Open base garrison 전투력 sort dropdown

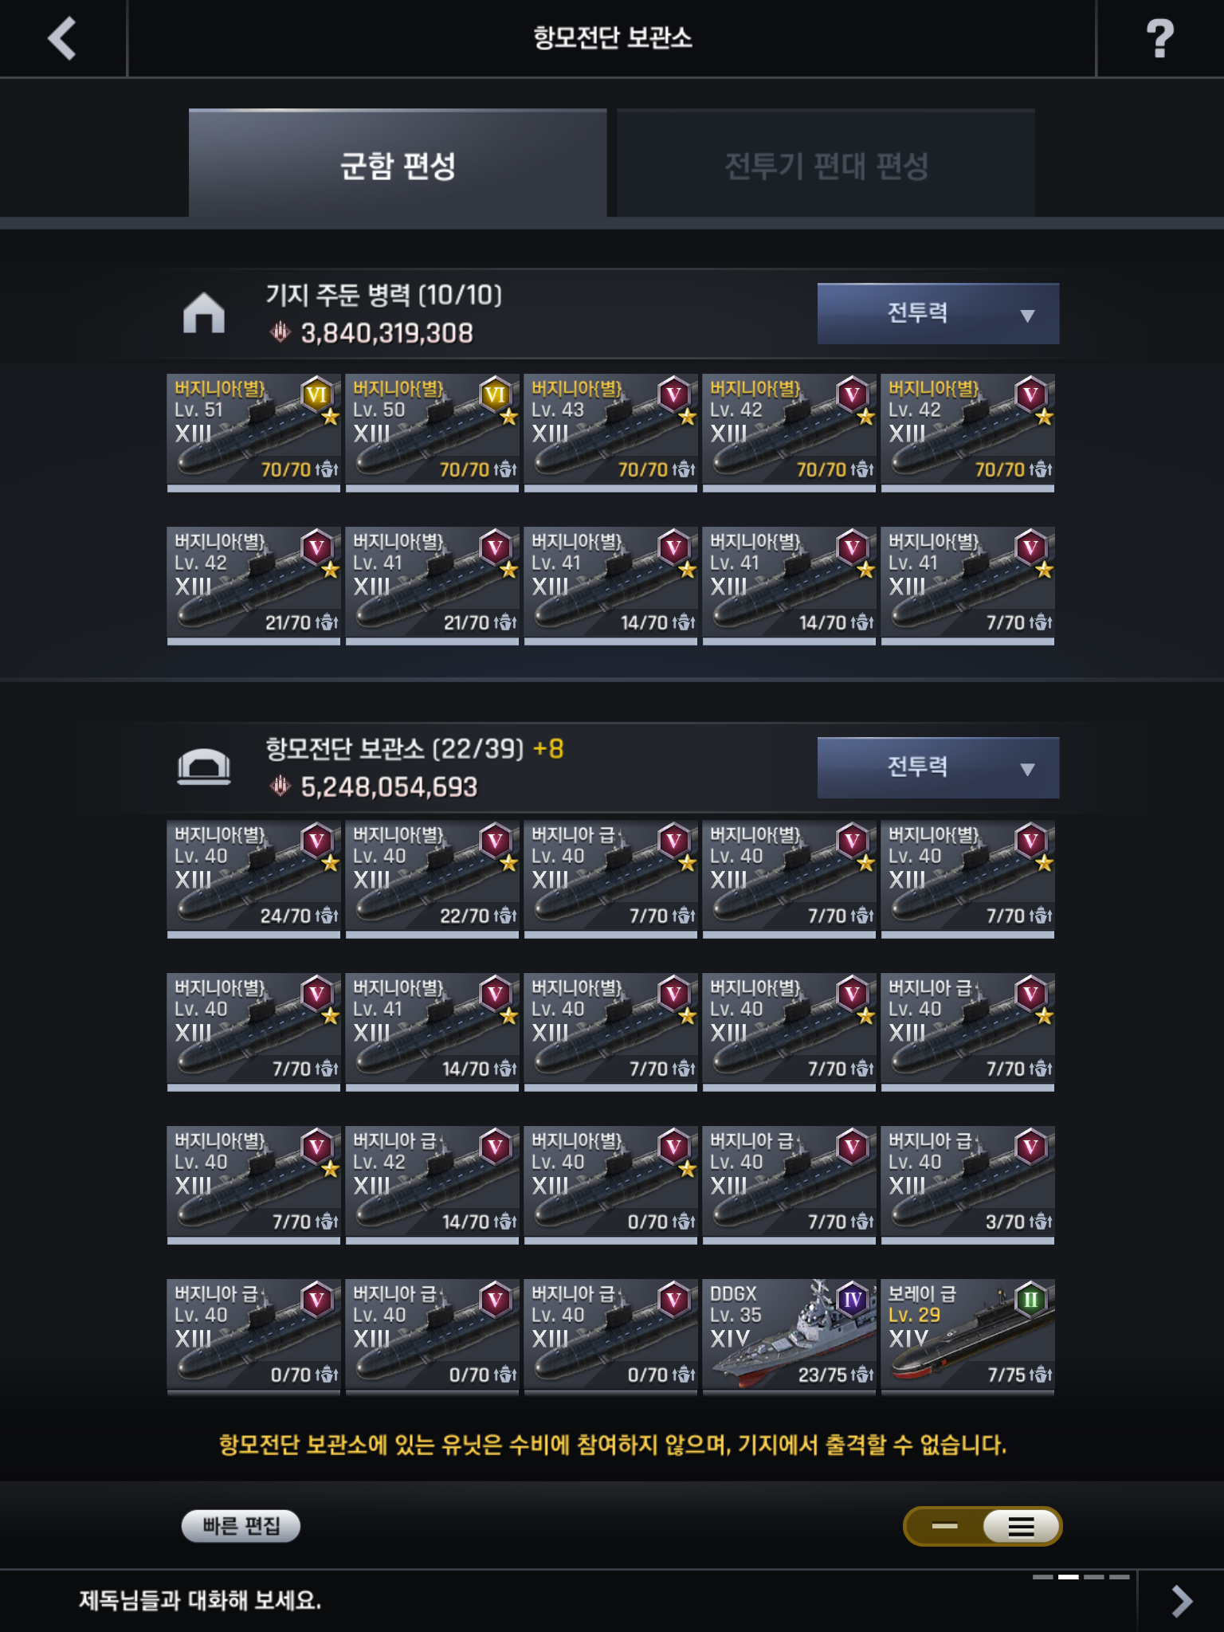(x=938, y=313)
